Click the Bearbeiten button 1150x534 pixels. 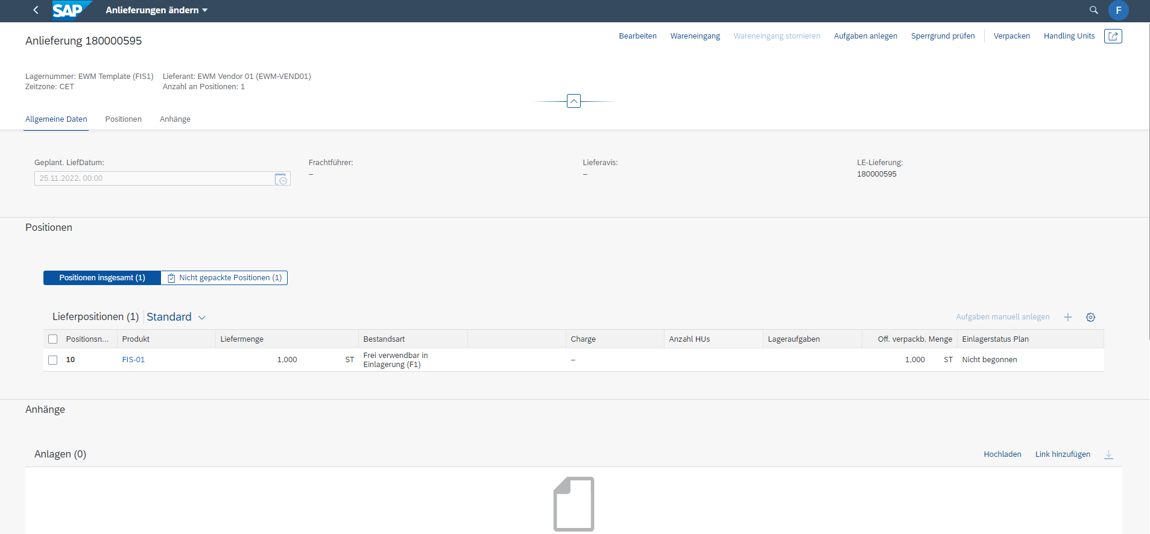(x=637, y=36)
